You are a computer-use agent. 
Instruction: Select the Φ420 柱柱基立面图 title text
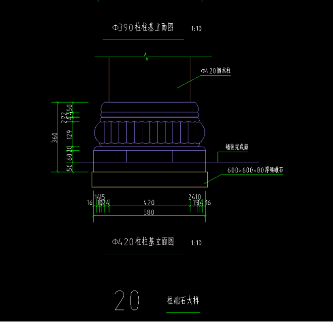click(143, 242)
